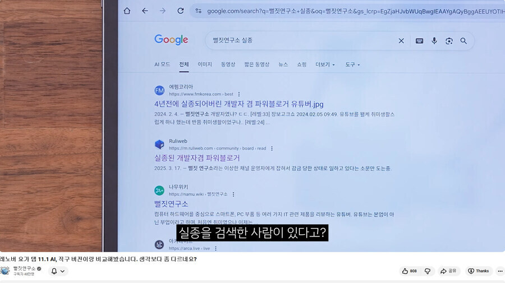Expand the subscription notification chevron
Image resolution: width=505 pixels, height=283 pixels.
point(62,271)
